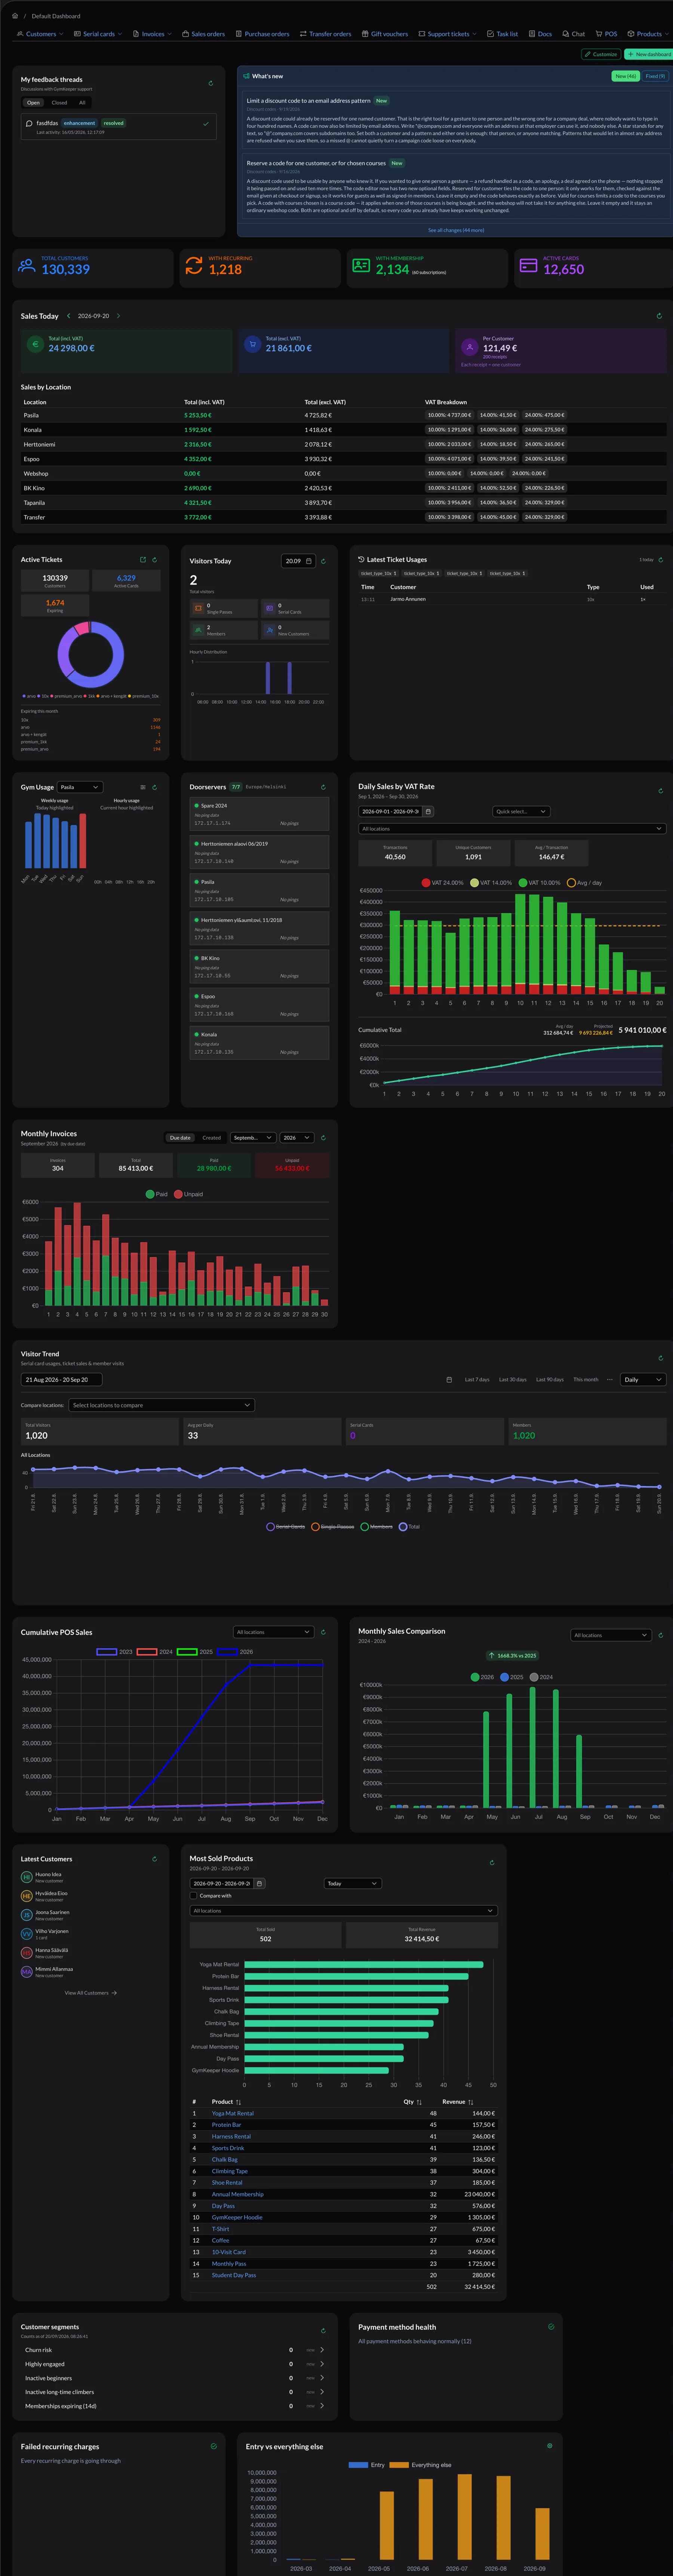Refresh Daily Sales by VAT Rate
This screenshot has height=2576, width=673.
pyautogui.click(x=661, y=791)
